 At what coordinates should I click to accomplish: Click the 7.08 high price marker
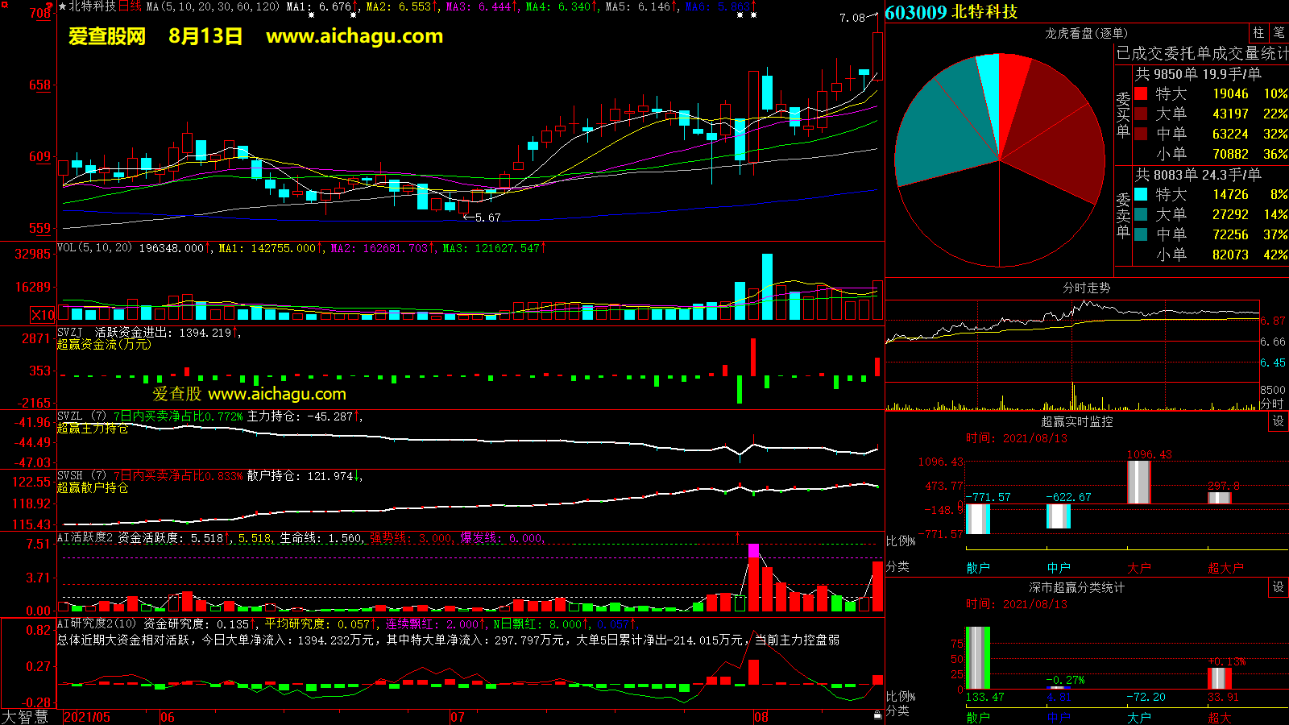point(852,18)
